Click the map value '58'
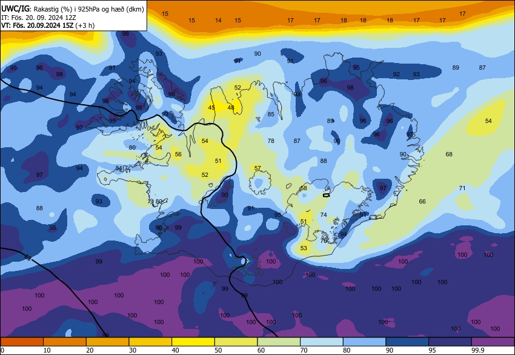 pos(304,188)
